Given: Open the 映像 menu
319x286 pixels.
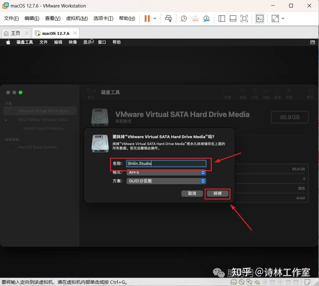Looking at the screenshot, I should 73,42.
